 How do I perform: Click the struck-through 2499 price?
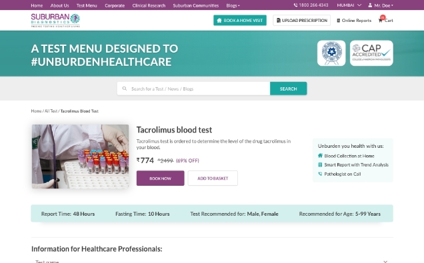(x=165, y=160)
